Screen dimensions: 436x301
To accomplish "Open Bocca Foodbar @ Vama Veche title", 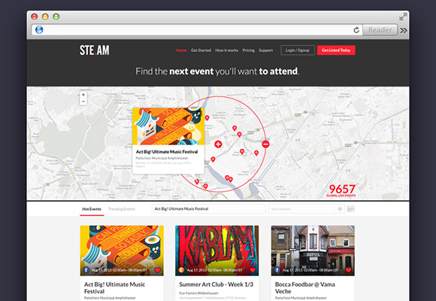I will pyautogui.click(x=305, y=287).
